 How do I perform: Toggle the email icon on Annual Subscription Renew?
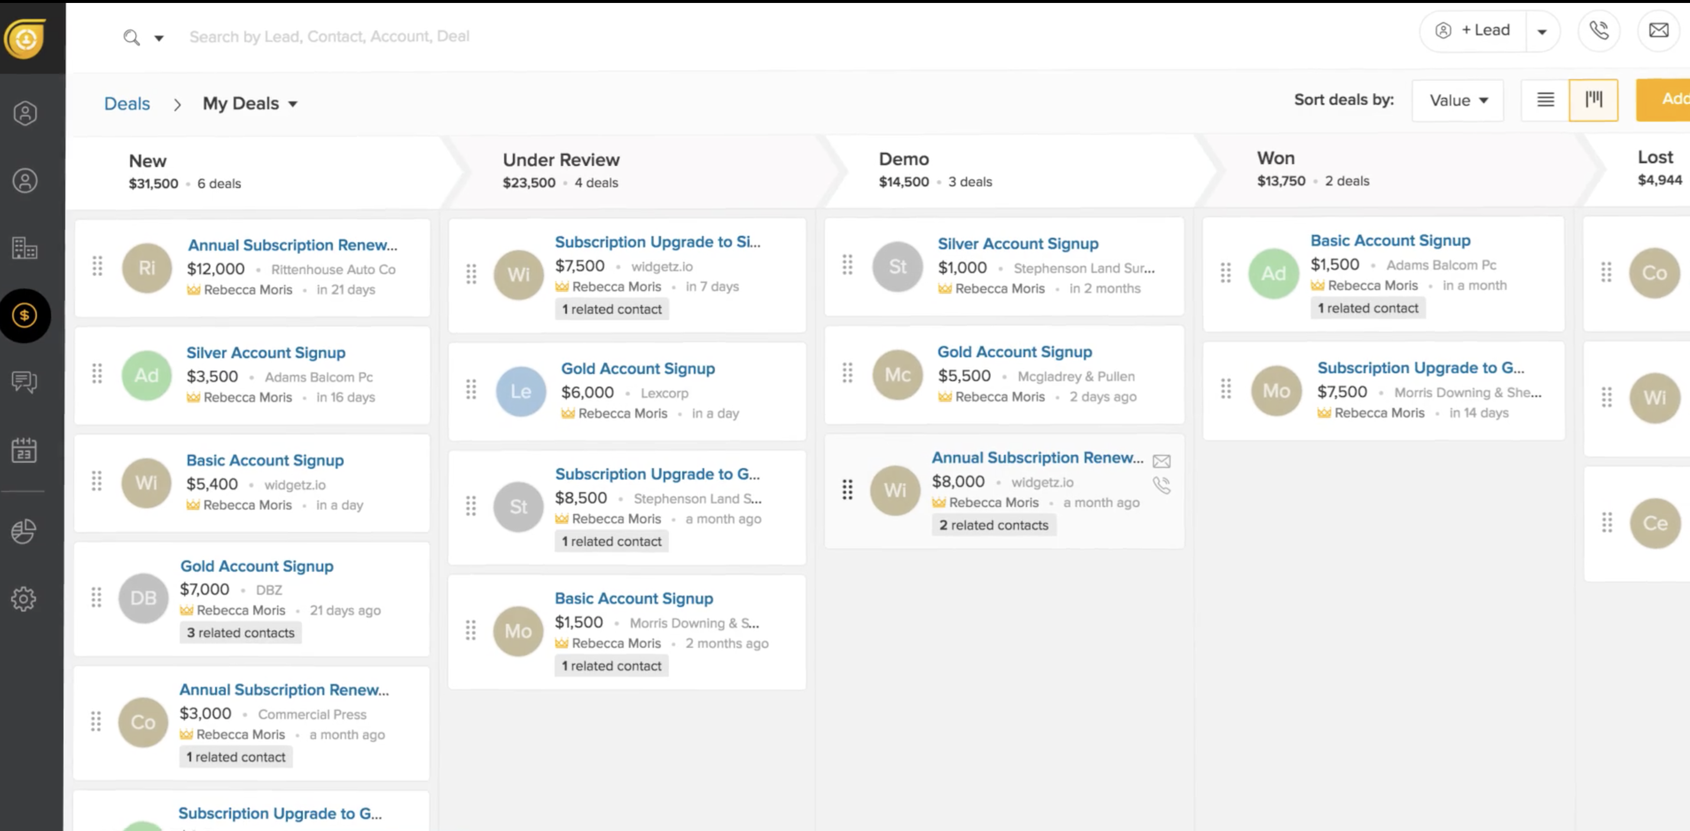pyautogui.click(x=1162, y=458)
